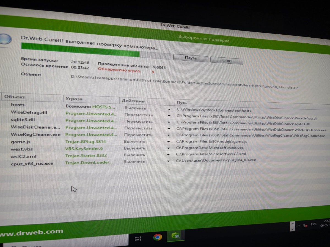
Task: Switch the РУС input language indicator
Action: (314, 224)
